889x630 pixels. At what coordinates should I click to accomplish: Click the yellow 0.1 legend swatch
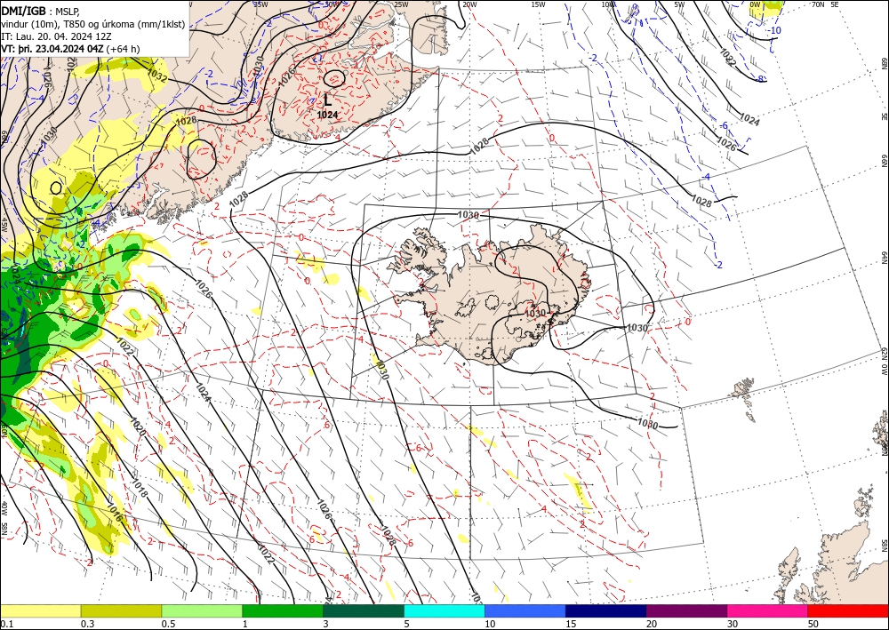tap(40, 610)
